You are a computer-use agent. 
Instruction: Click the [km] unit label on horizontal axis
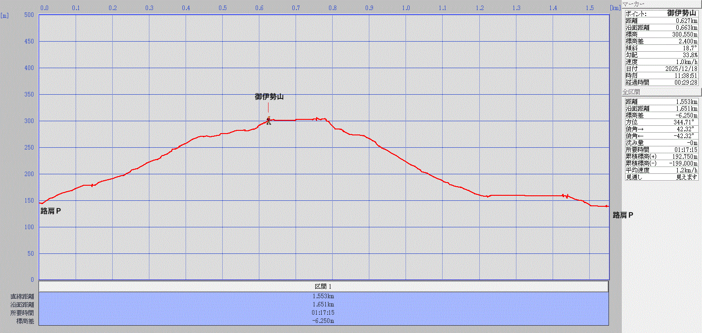tap(615, 8)
